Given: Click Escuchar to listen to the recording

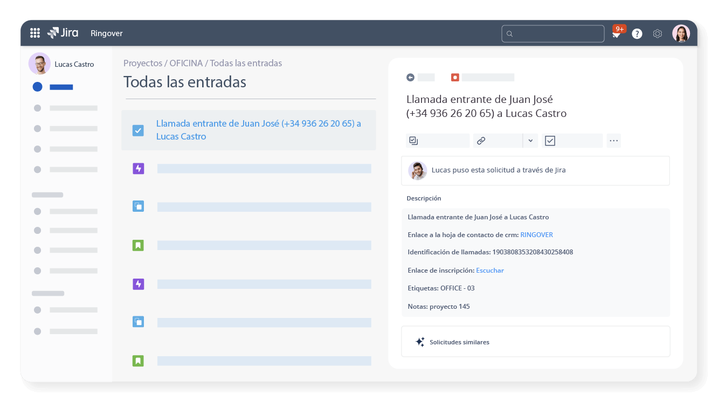Looking at the screenshot, I should click(x=490, y=270).
